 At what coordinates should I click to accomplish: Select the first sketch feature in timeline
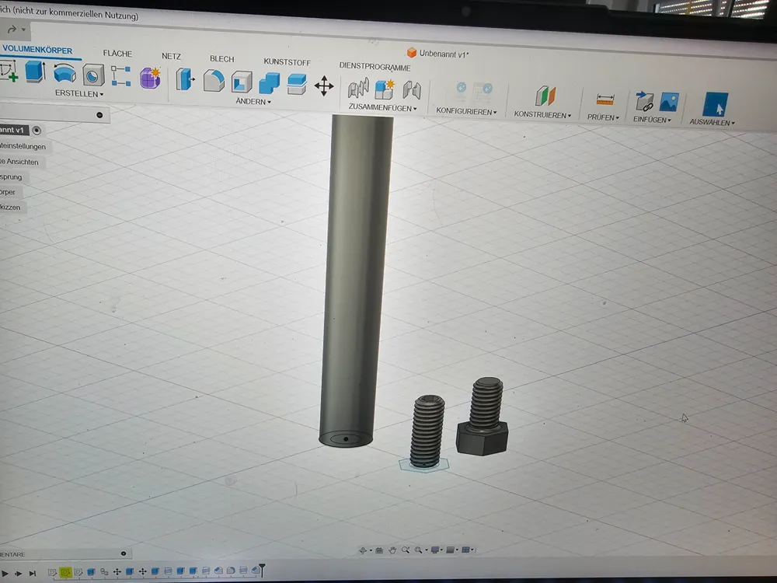[x=51, y=573]
